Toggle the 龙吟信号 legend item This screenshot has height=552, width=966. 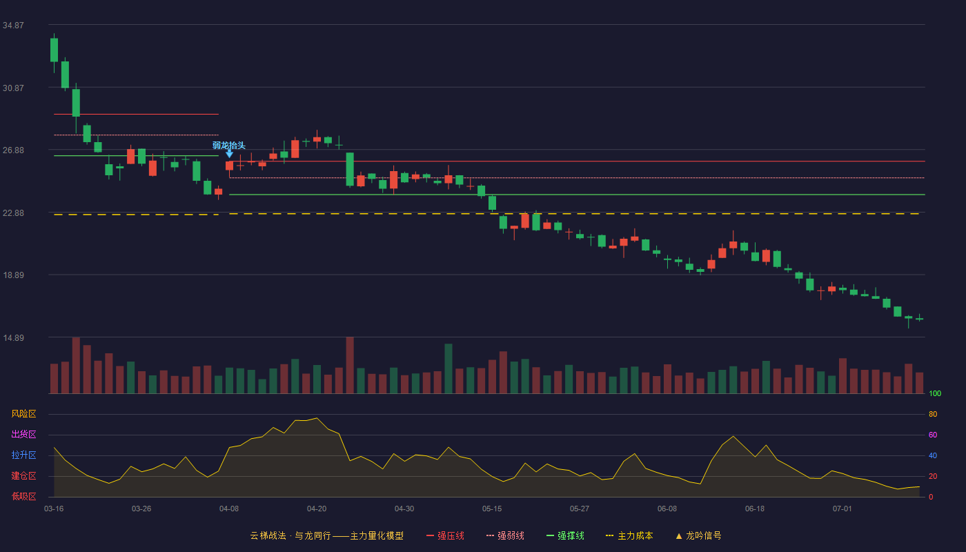(698, 535)
